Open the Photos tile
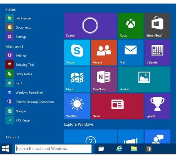Screen dimensions: 176x156 point(144,79)
